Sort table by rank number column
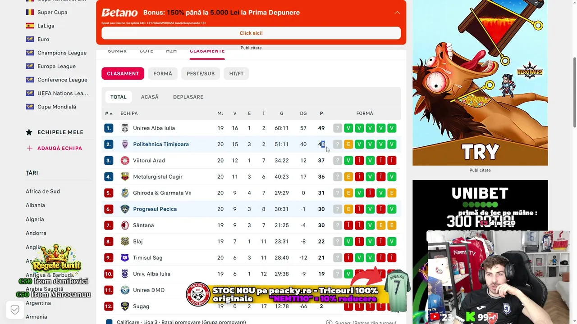577x324 pixels. (108, 113)
